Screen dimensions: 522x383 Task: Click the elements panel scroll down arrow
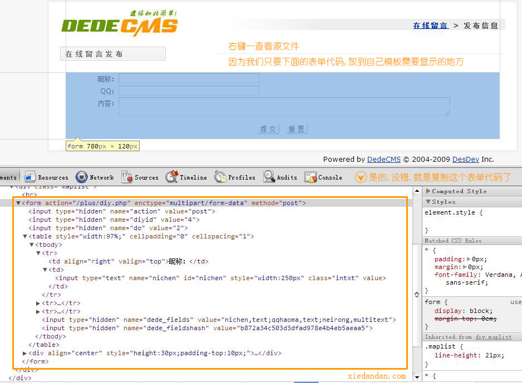[417, 377]
